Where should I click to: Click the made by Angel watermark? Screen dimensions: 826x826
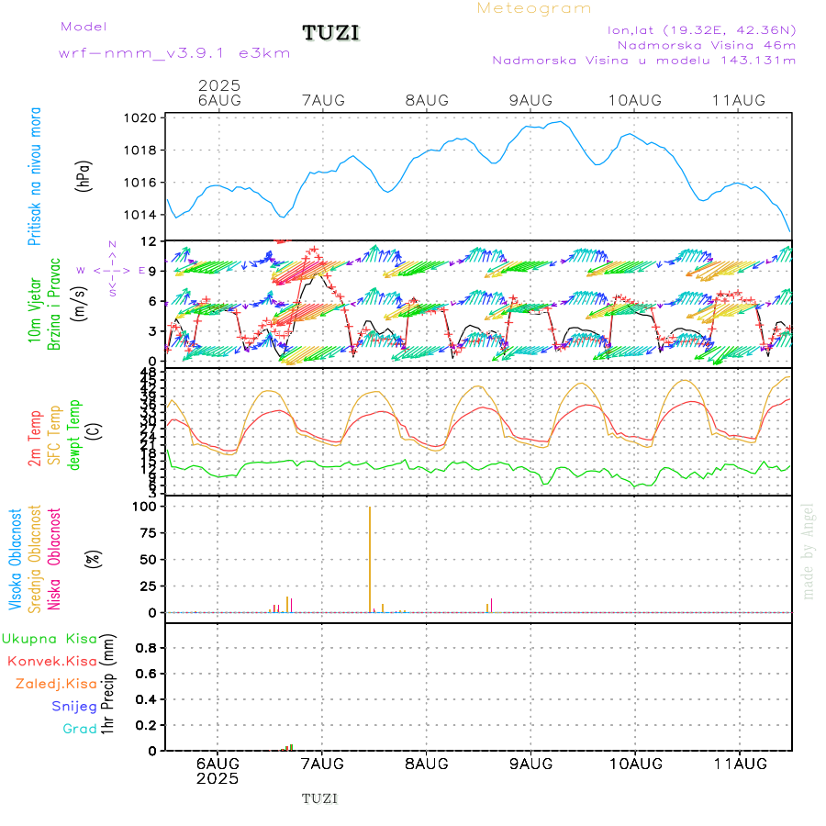808,551
